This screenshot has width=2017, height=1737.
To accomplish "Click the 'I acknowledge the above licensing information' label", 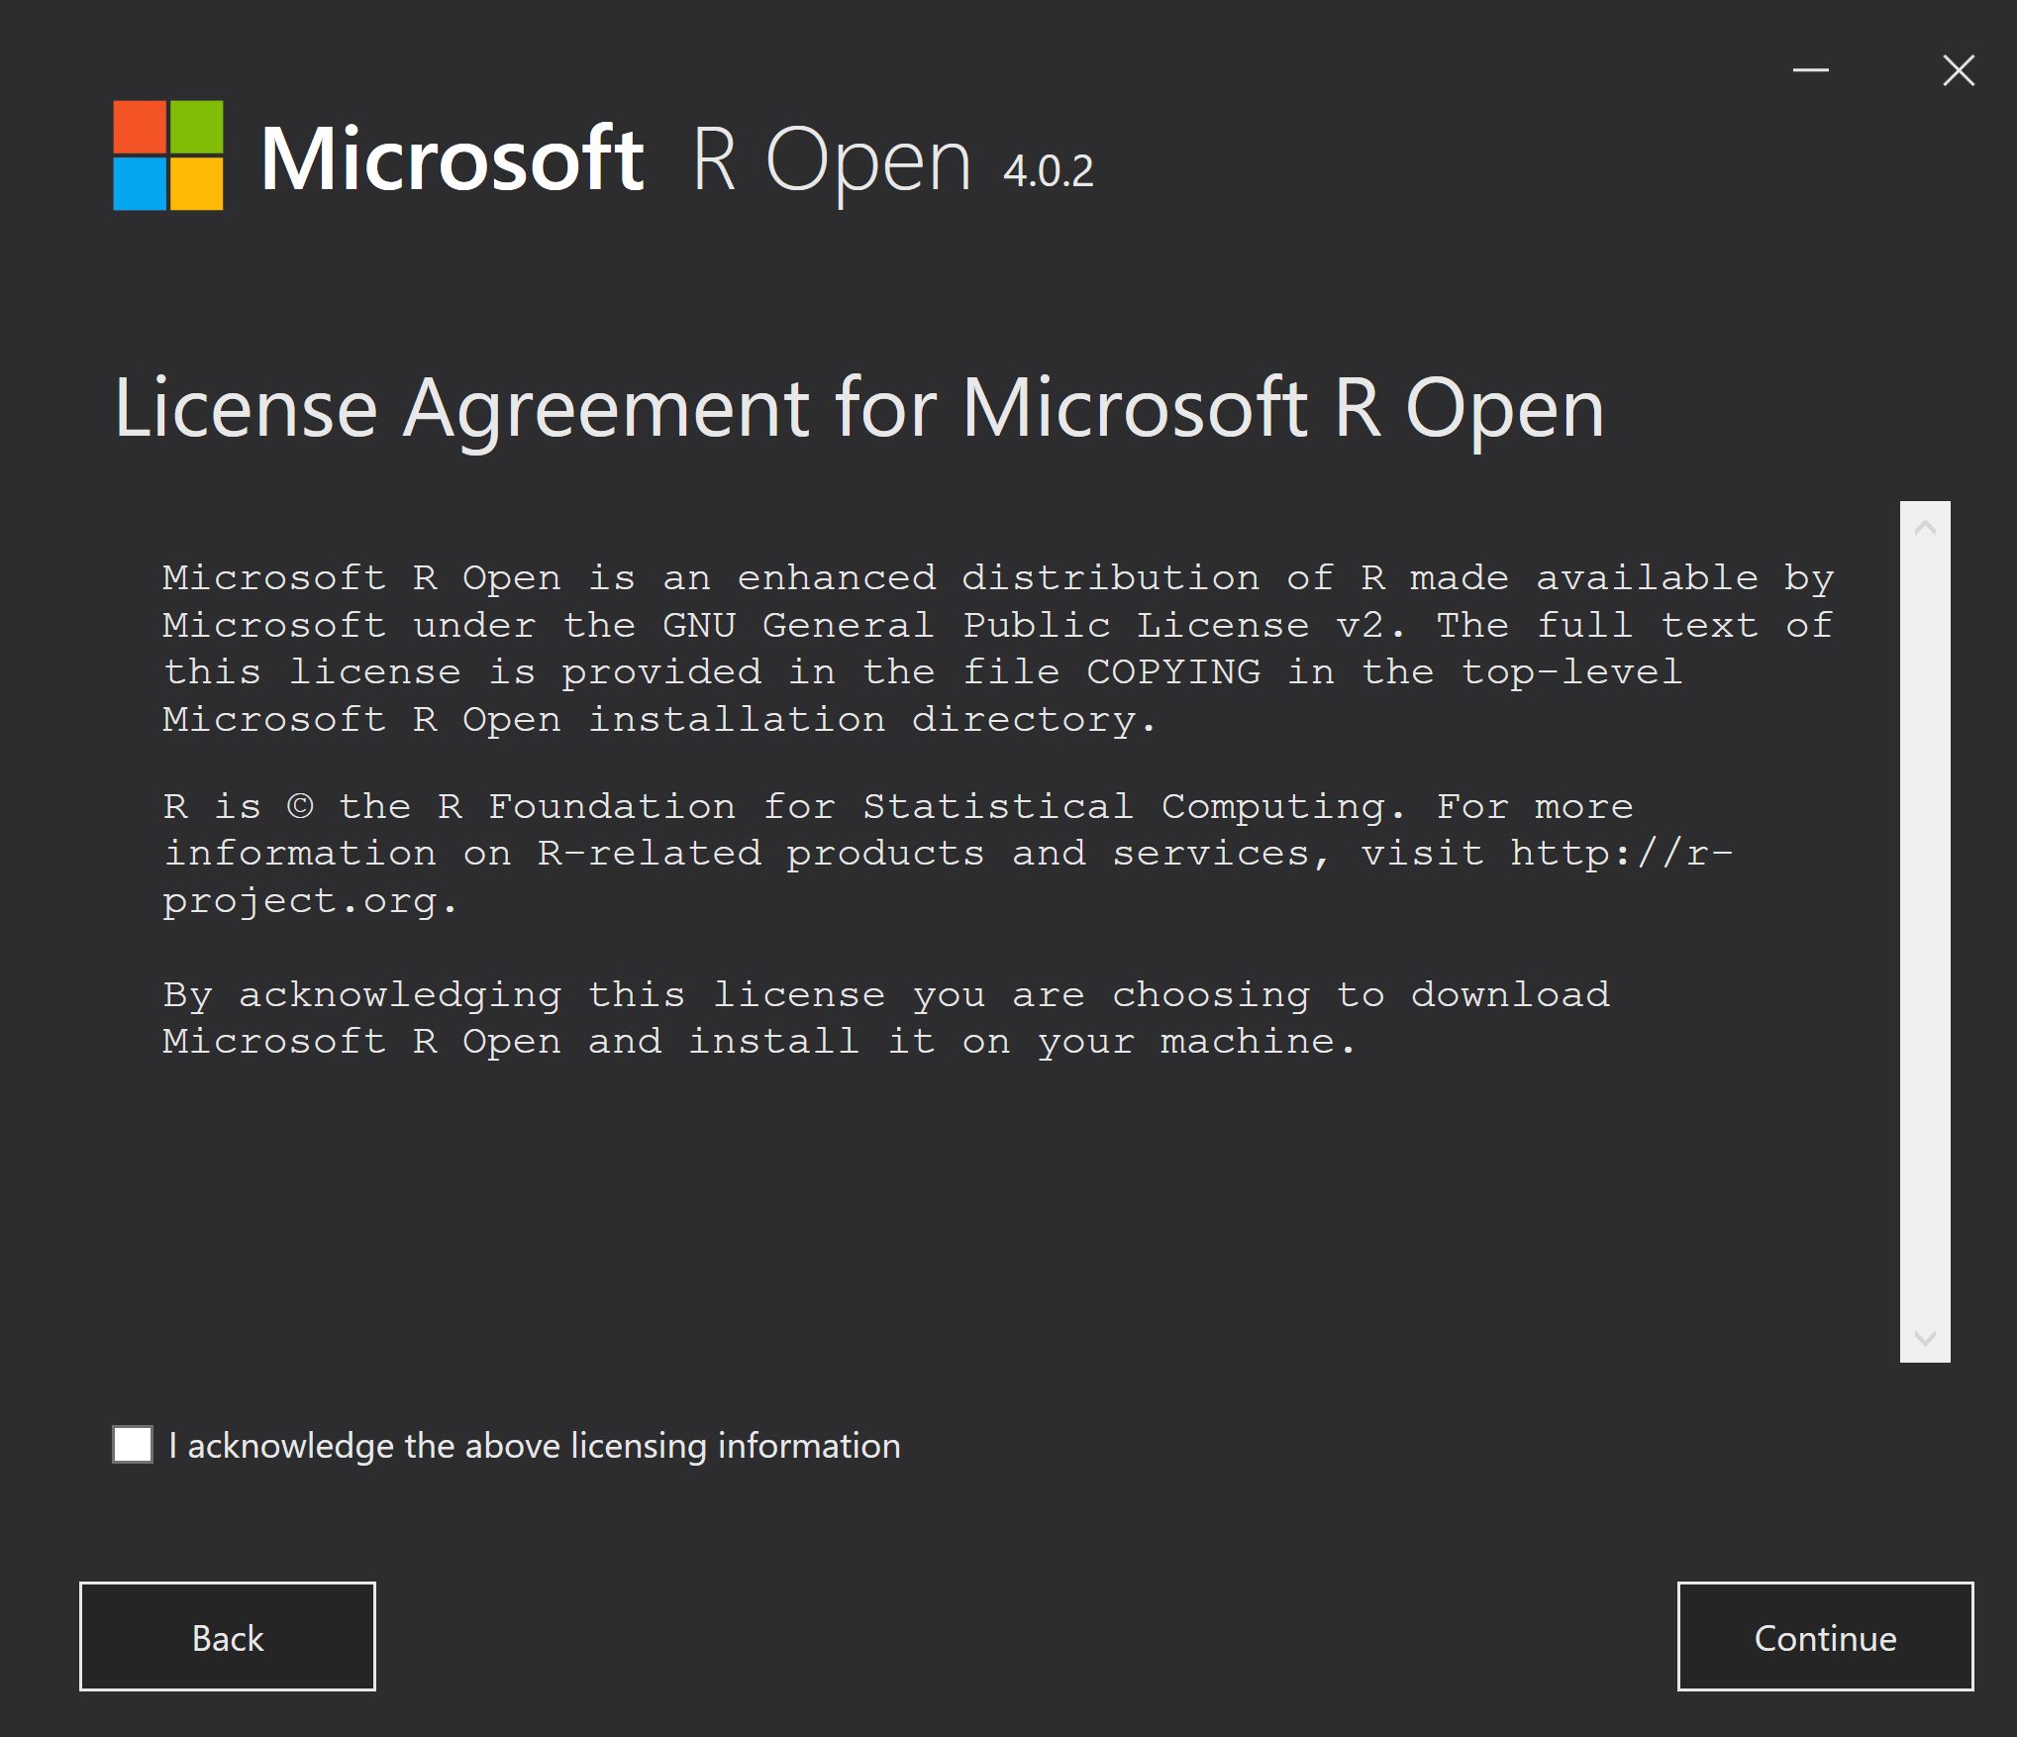I will tap(535, 1446).
